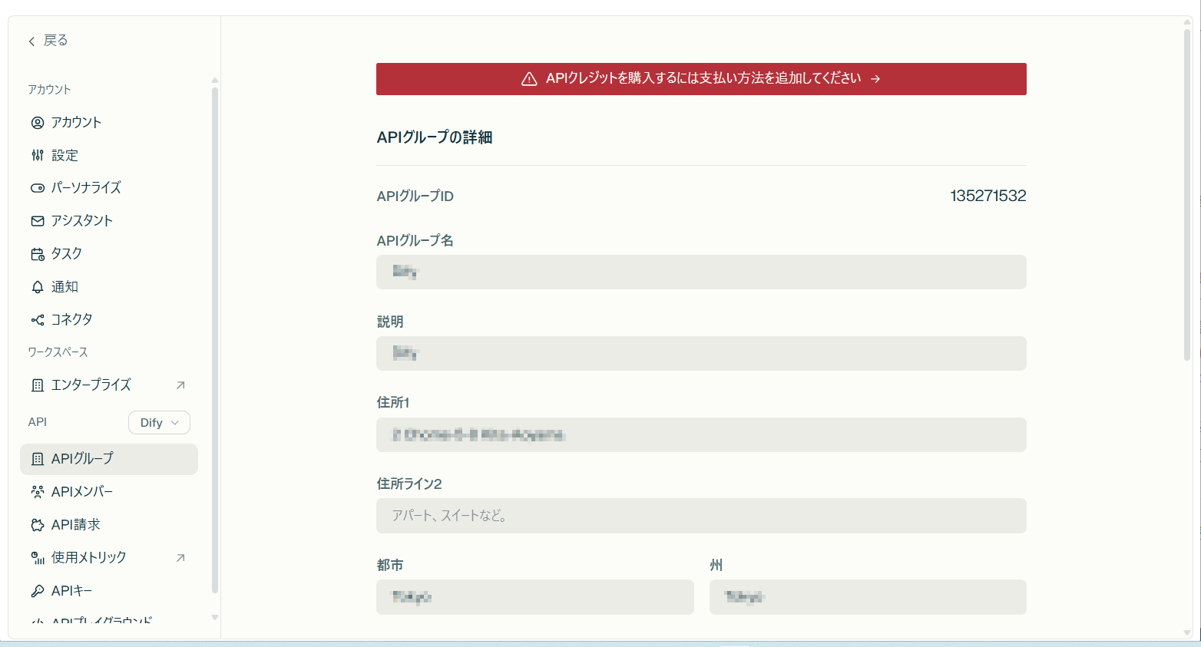This screenshot has height=647, width=1201.
Task: Click the sidebar scroll down arrow
Action: point(215,617)
